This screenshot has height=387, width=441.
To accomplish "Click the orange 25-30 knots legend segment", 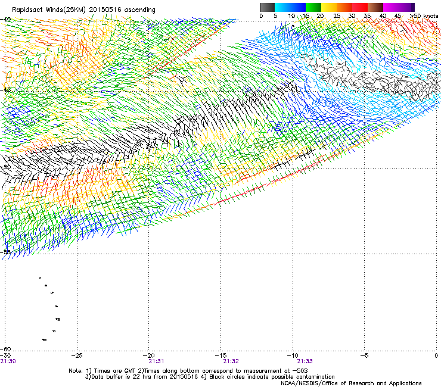I will (x=344, y=7).
